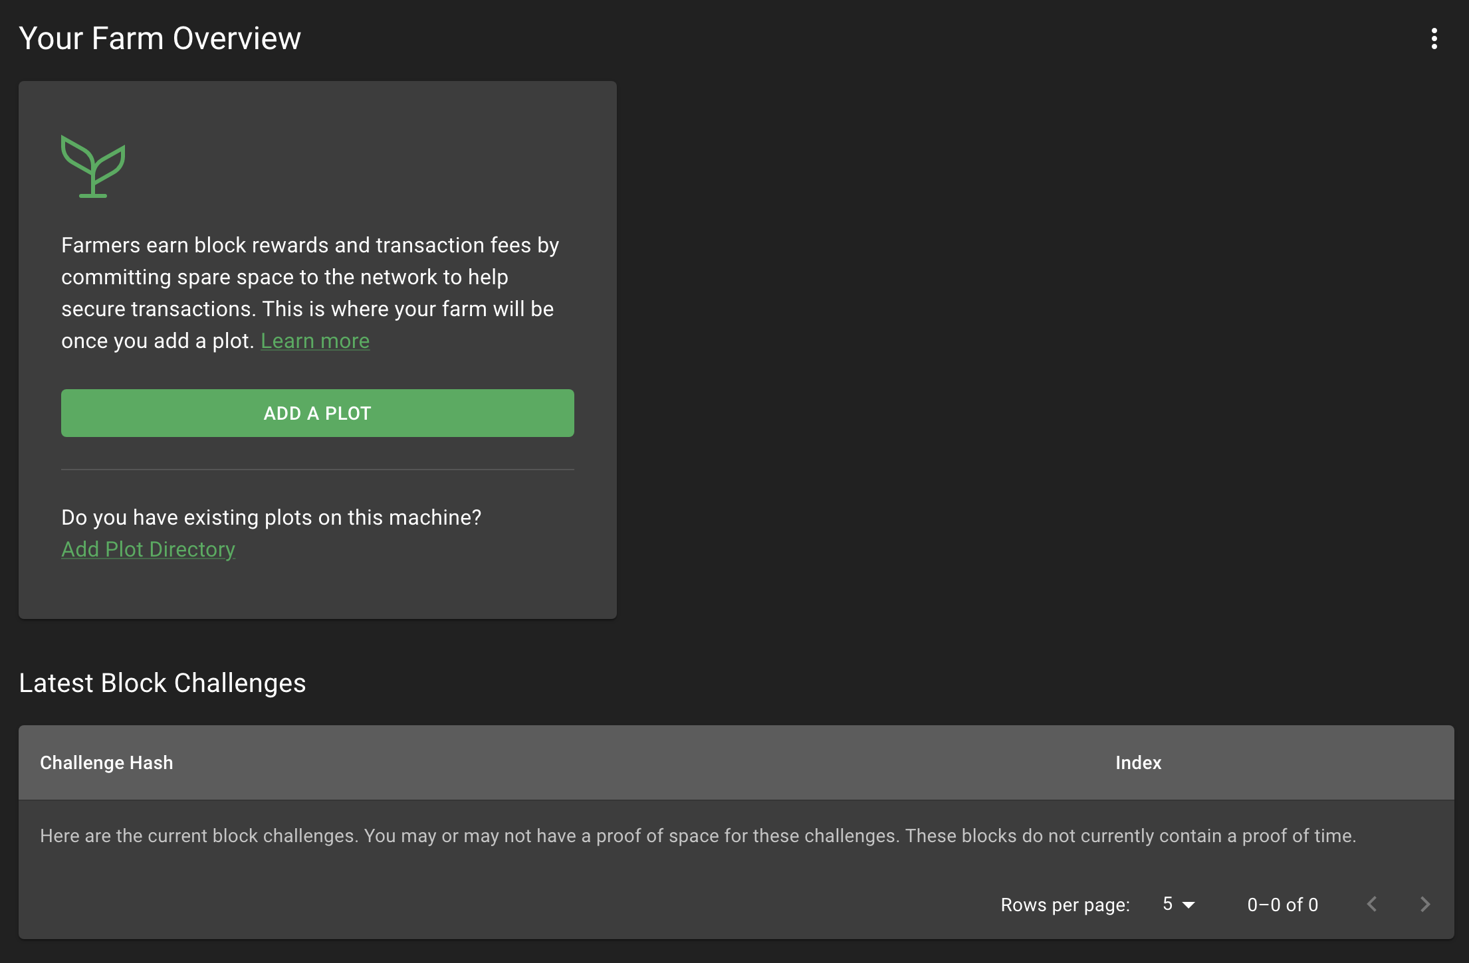This screenshot has height=963, width=1469.
Task: Click the table header bar between the two column labels
Action: 645,762
